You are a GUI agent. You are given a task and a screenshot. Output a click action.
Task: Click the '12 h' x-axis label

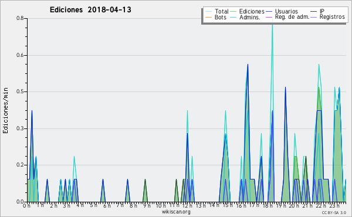[x=187, y=206]
